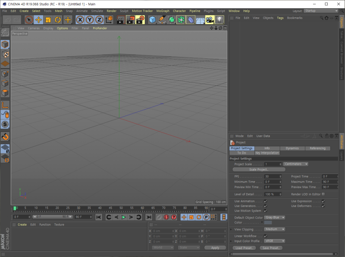Open the Array modeling objects icon

tap(181, 20)
